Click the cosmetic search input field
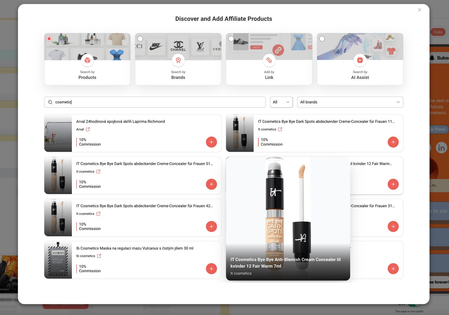Viewport: 449px width, 315px height. pyautogui.click(x=155, y=102)
